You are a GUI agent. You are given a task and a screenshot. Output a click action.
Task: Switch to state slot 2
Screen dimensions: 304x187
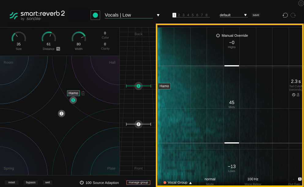(179, 15)
